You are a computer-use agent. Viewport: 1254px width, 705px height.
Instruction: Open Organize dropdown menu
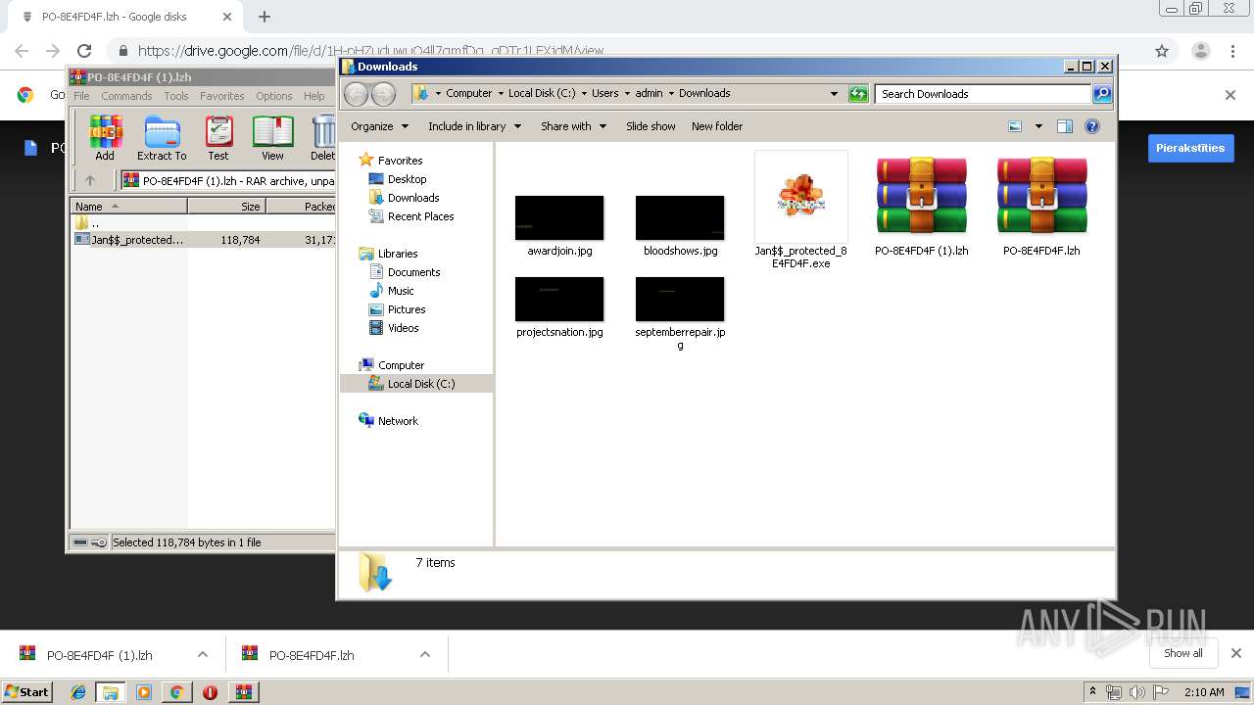tap(379, 126)
